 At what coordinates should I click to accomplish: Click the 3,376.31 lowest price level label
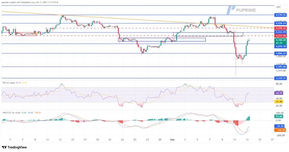coord(280,78)
